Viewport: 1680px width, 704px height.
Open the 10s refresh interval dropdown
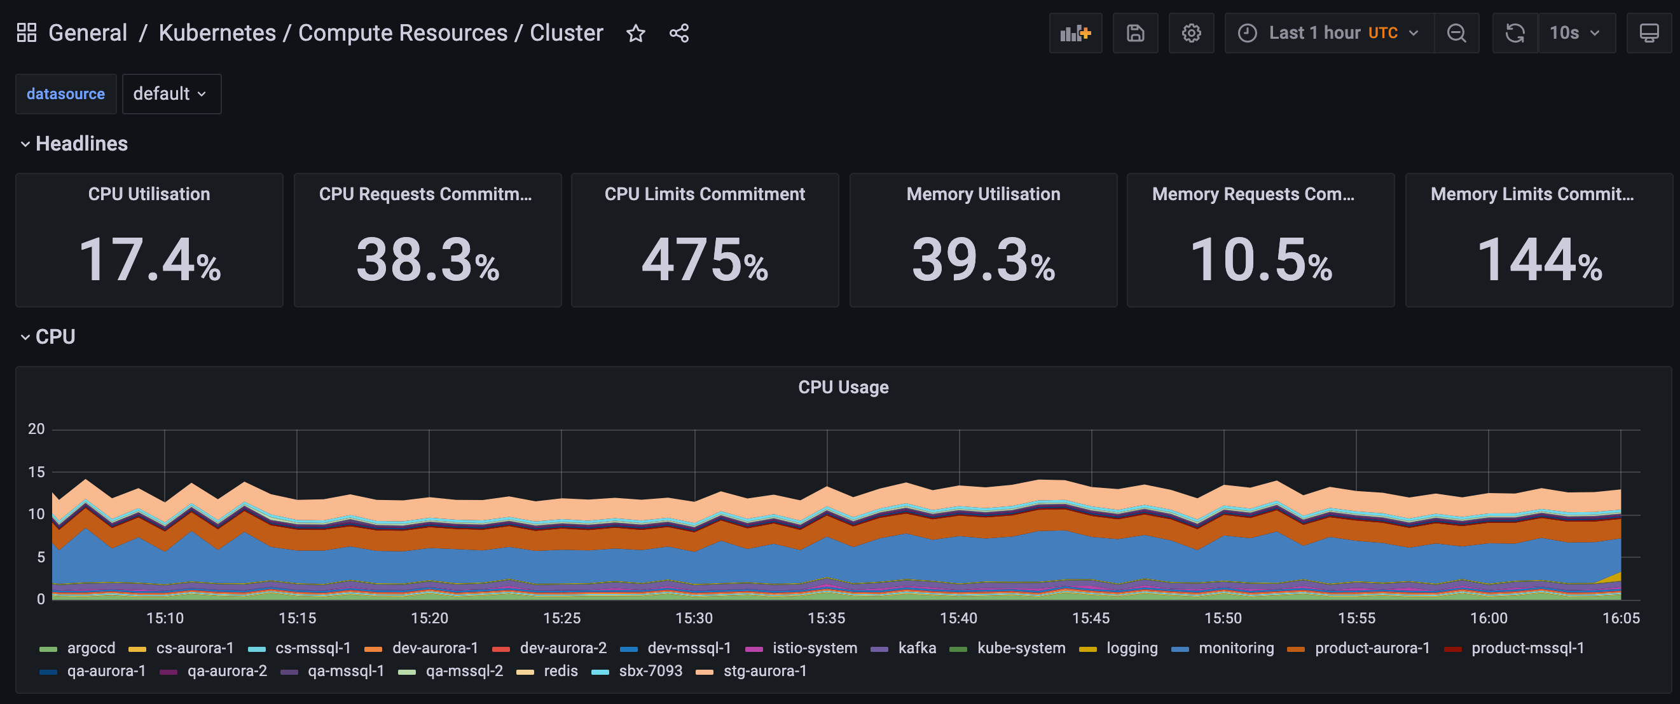click(x=1576, y=33)
